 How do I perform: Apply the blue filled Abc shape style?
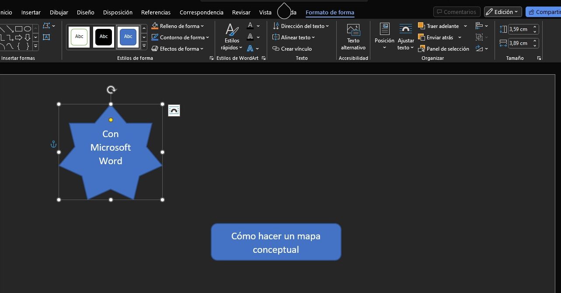point(128,37)
